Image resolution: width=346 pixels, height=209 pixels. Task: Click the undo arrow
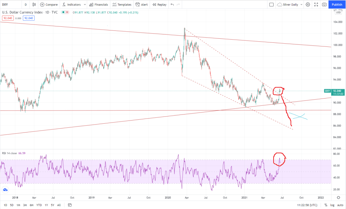(x=172, y=5)
